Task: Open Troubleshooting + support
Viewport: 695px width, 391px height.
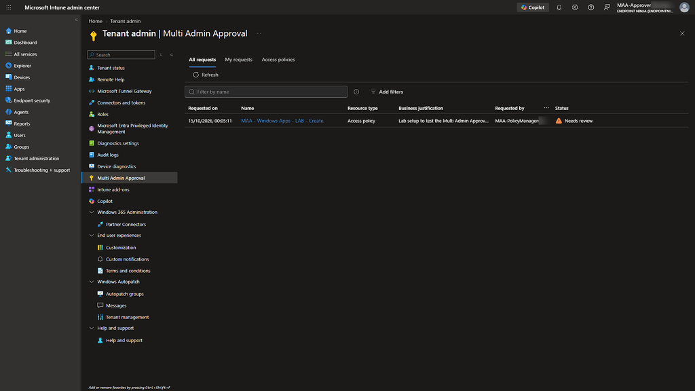Action: [41, 170]
